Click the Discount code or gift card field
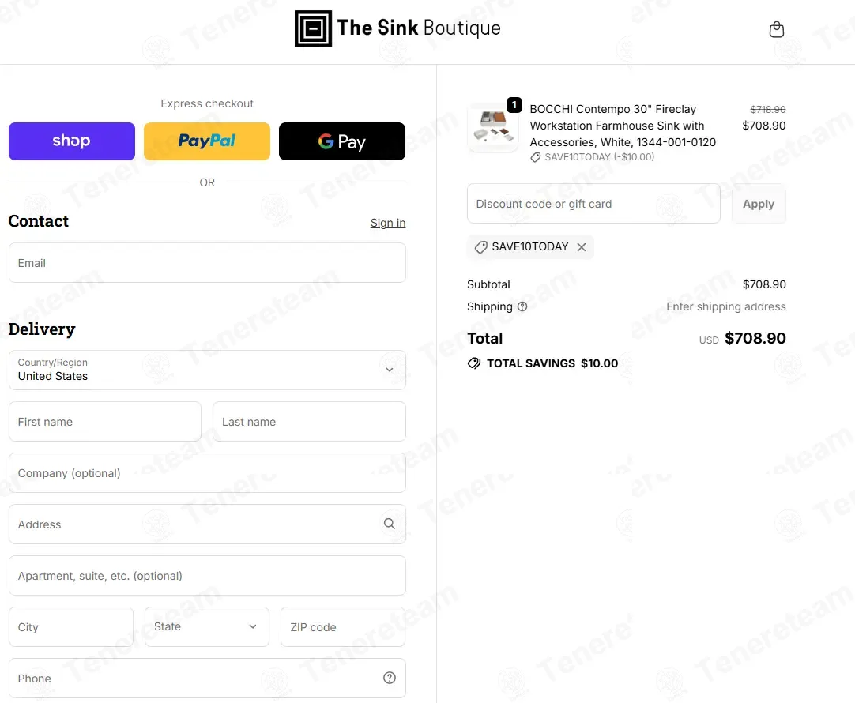 pyautogui.click(x=593, y=204)
